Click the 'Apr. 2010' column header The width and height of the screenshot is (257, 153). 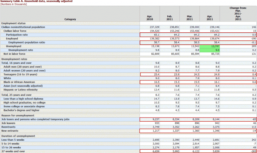(150, 17)
